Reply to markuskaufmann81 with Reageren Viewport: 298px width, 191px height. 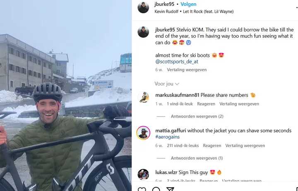click(206, 104)
